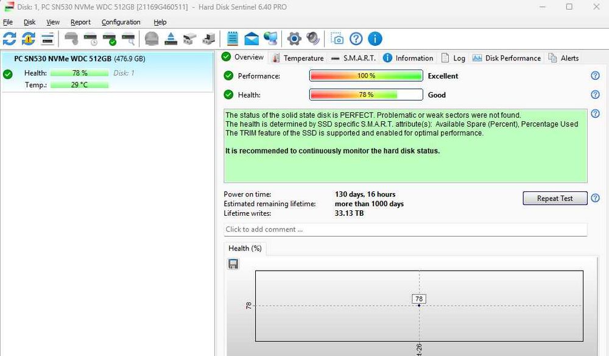This screenshot has height=356, width=609.
Task: Click the '130 days, 16 hours' power on value
Action: point(365,194)
